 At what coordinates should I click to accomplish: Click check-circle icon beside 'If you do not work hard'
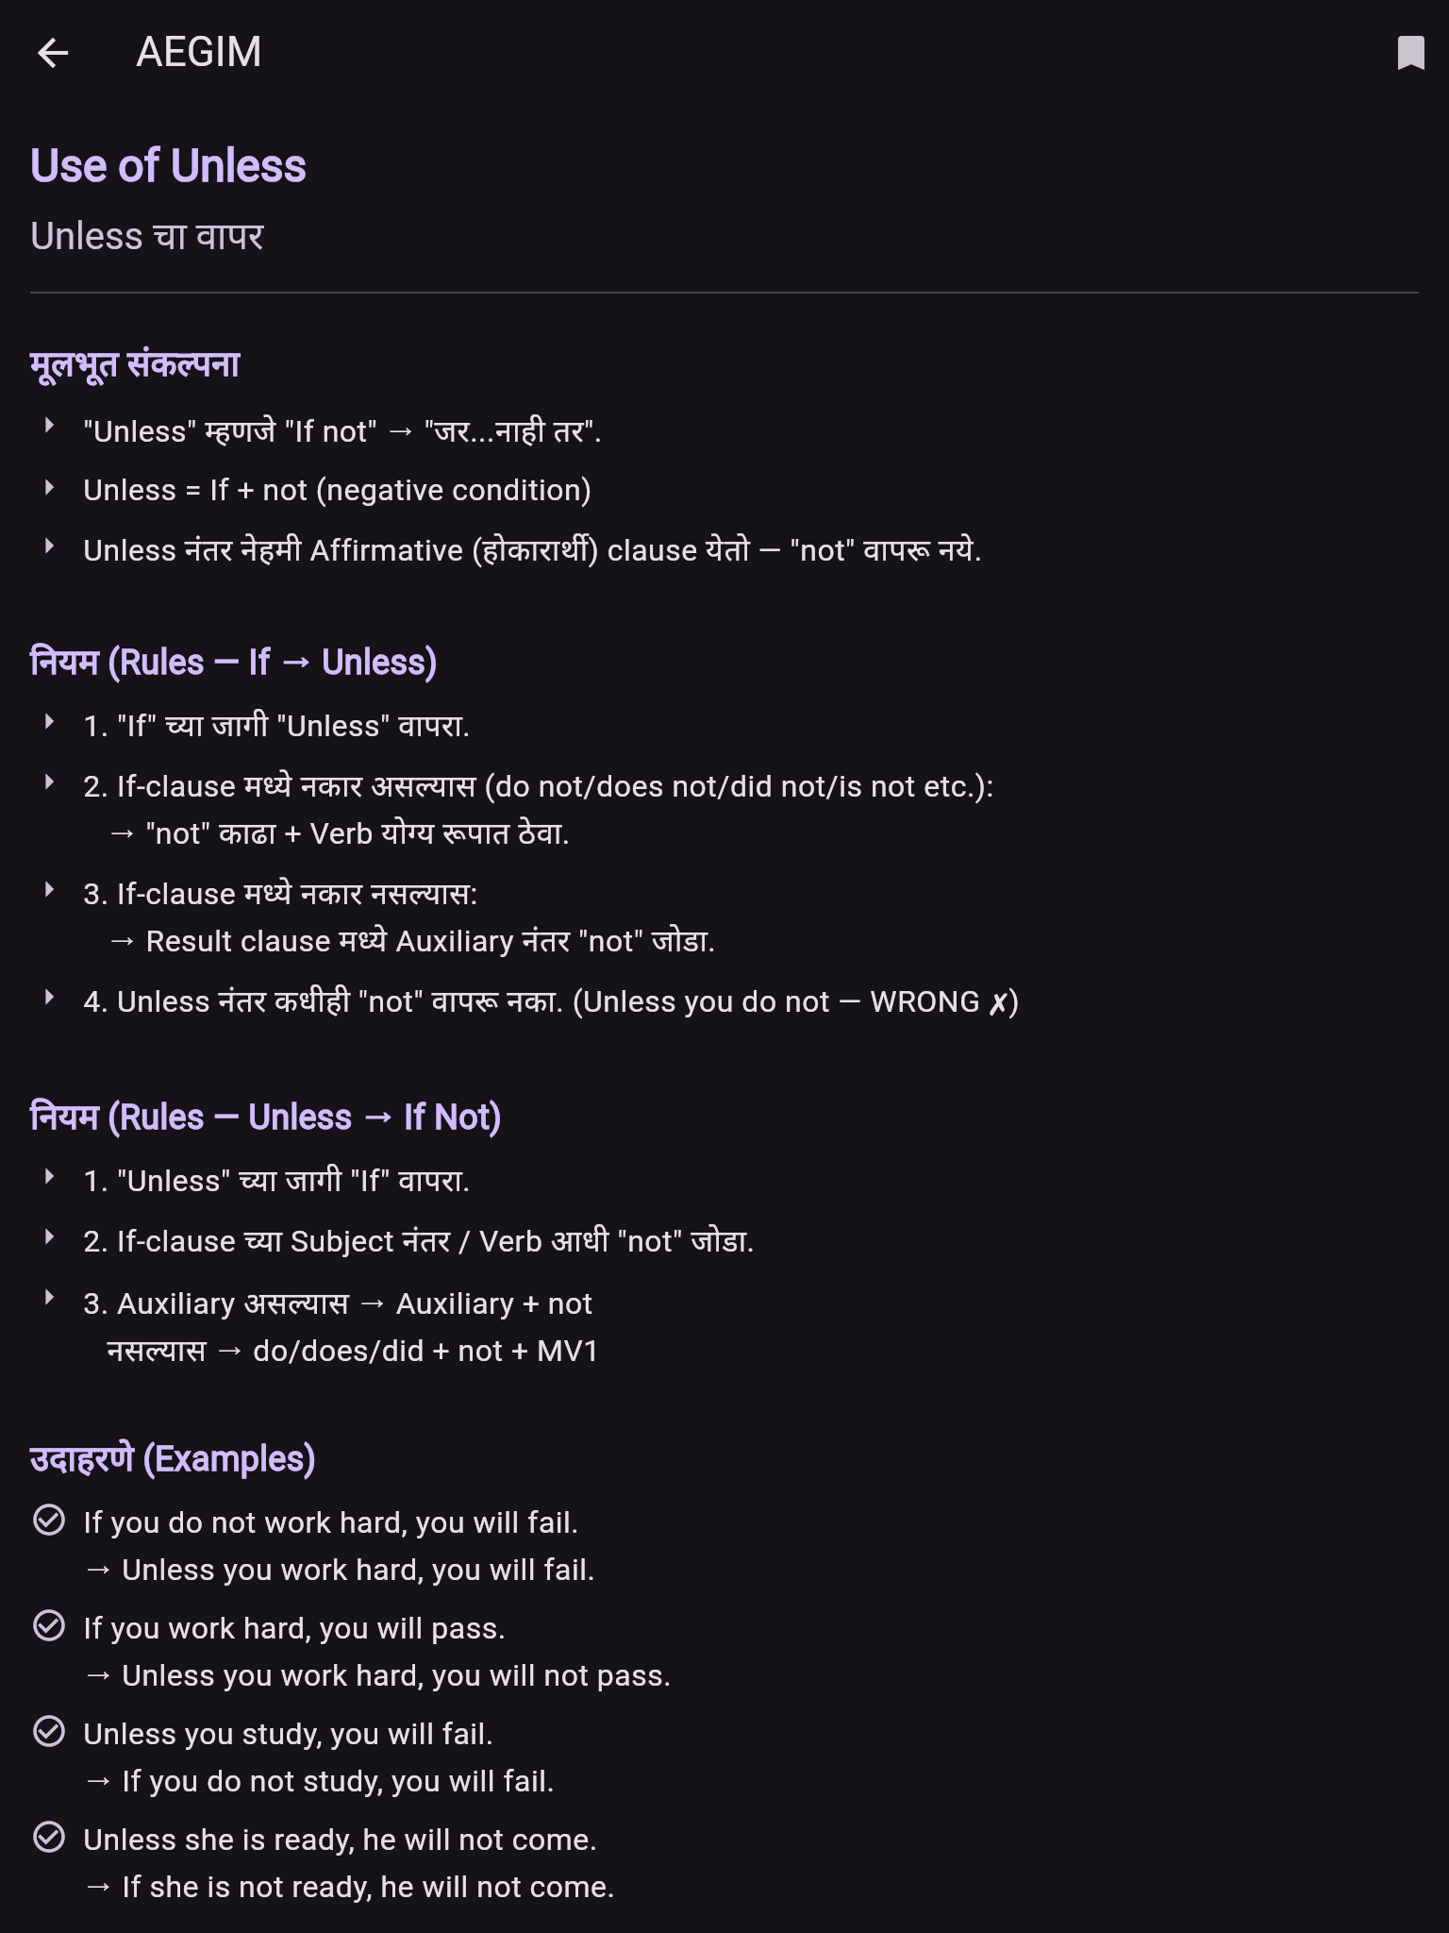pos(49,1521)
